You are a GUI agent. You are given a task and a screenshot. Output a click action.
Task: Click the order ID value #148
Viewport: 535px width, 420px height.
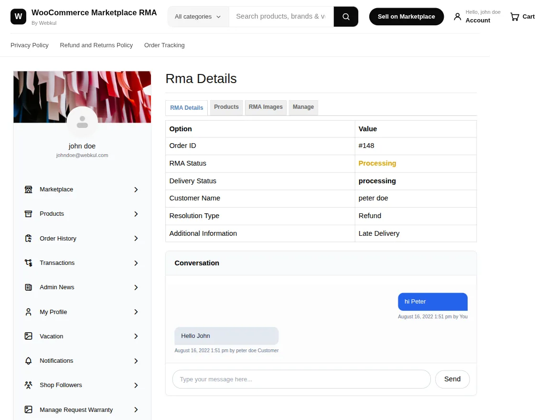click(366, 146)
